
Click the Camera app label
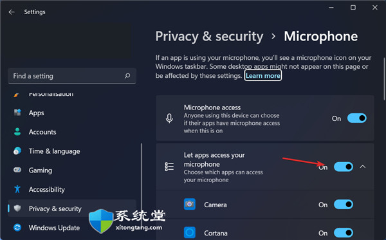[x=216, y=205]
